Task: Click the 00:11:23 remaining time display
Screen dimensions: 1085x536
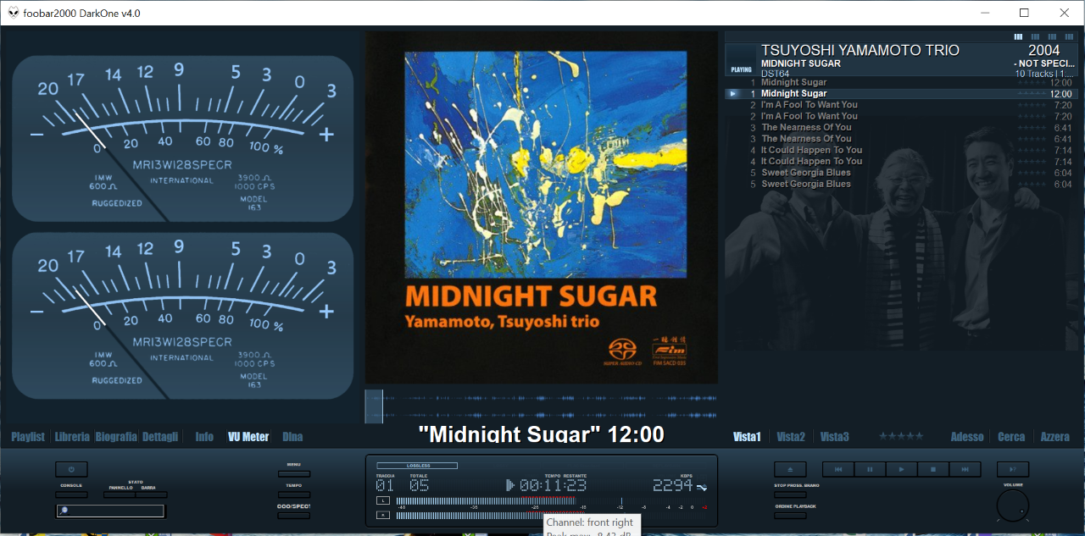Action: (553, 486)
